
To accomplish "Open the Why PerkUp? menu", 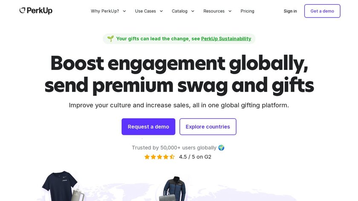I will coord(105,11).
